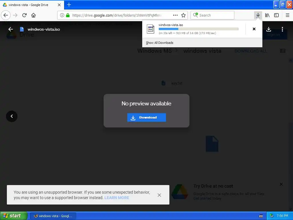Close the Try Drive at no cost promo
Viewport: 293px width, 220px height.
tap(281, 184)
